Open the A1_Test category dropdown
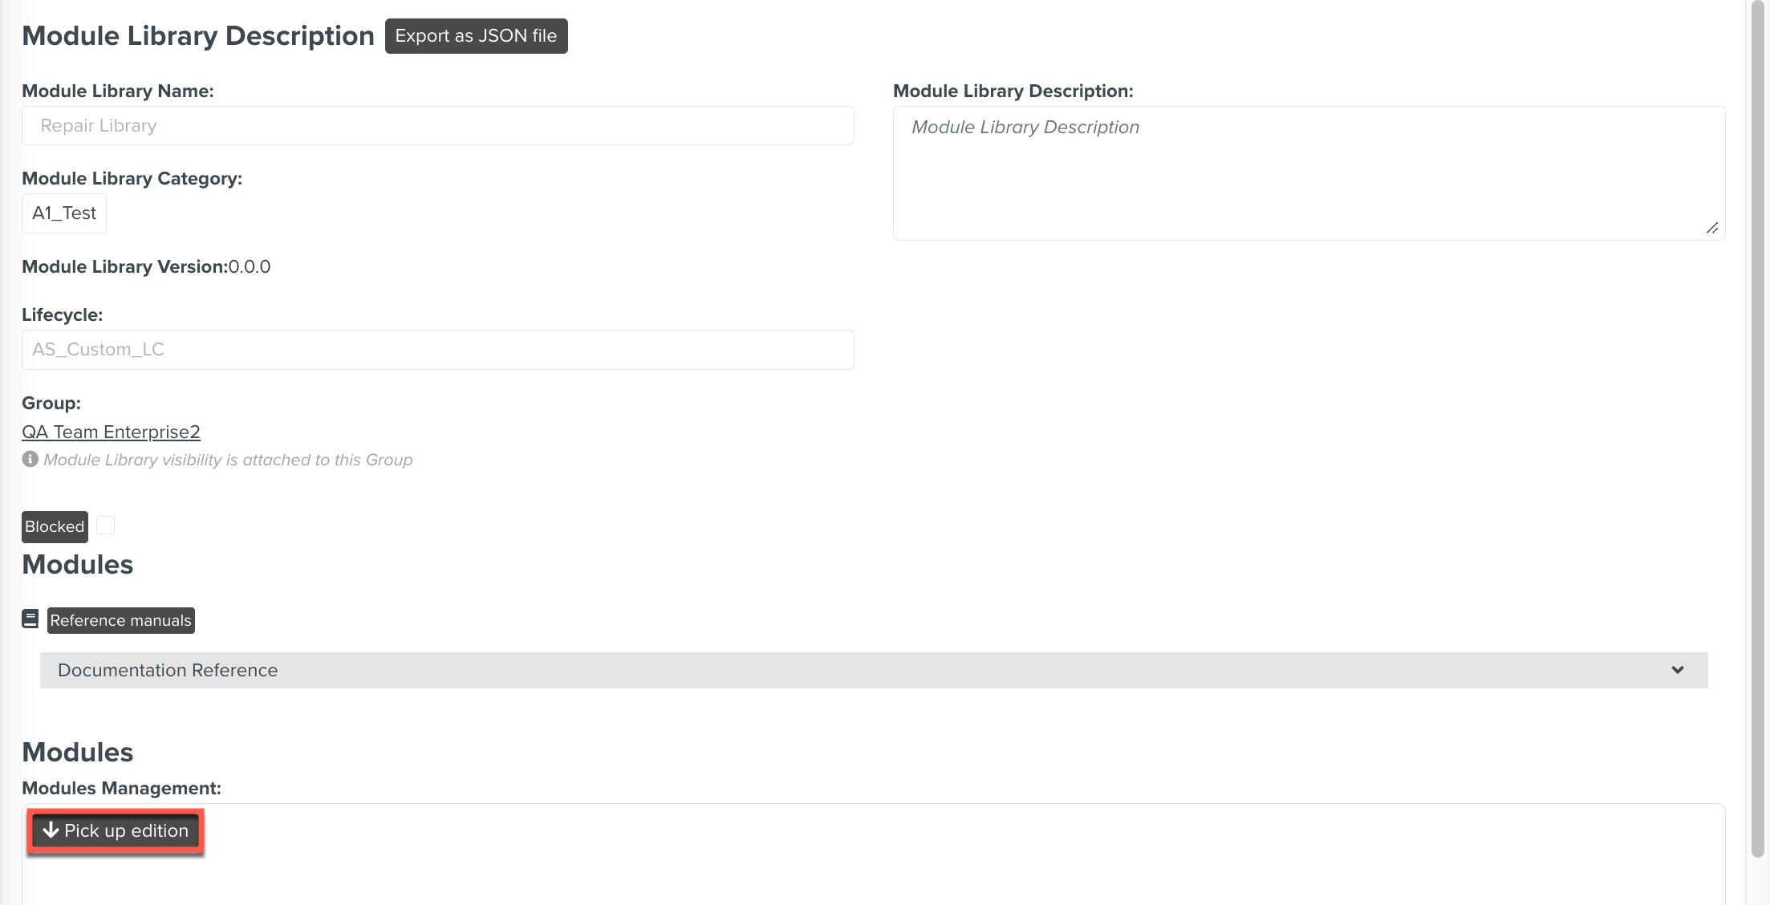 pyautogui.click(x=64, y=213)
